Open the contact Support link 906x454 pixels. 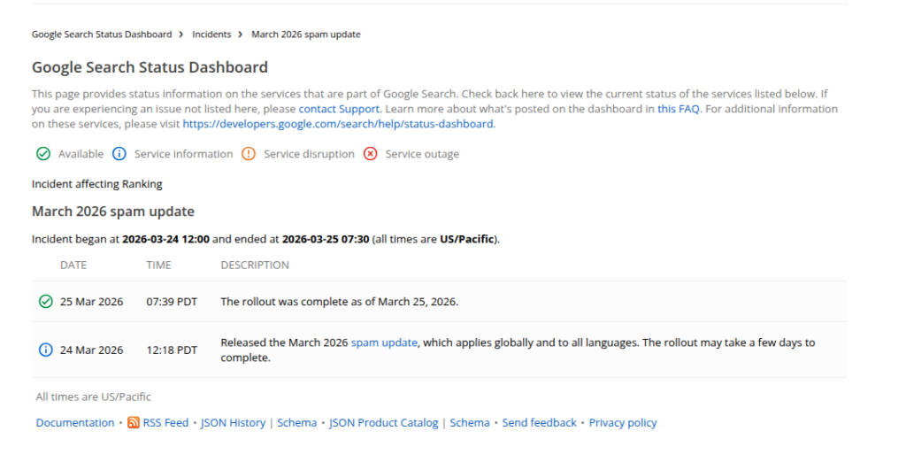339,109
